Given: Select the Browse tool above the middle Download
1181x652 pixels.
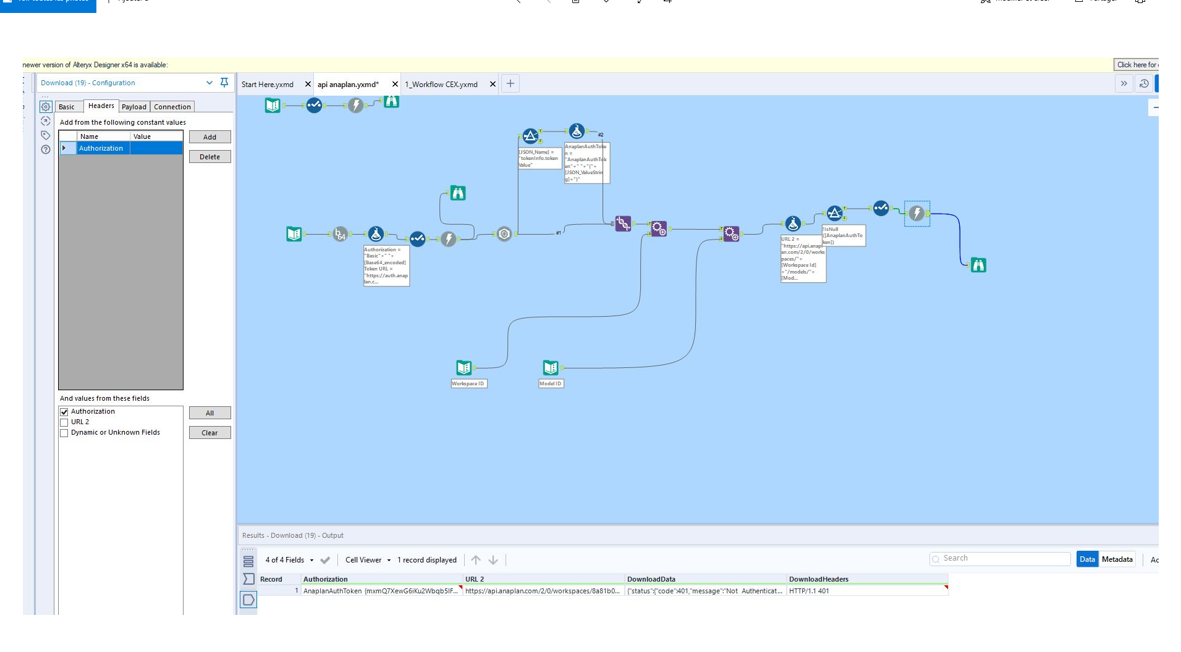Looking at the screenshot, I should pyautogui.click(x=458, y=193).
